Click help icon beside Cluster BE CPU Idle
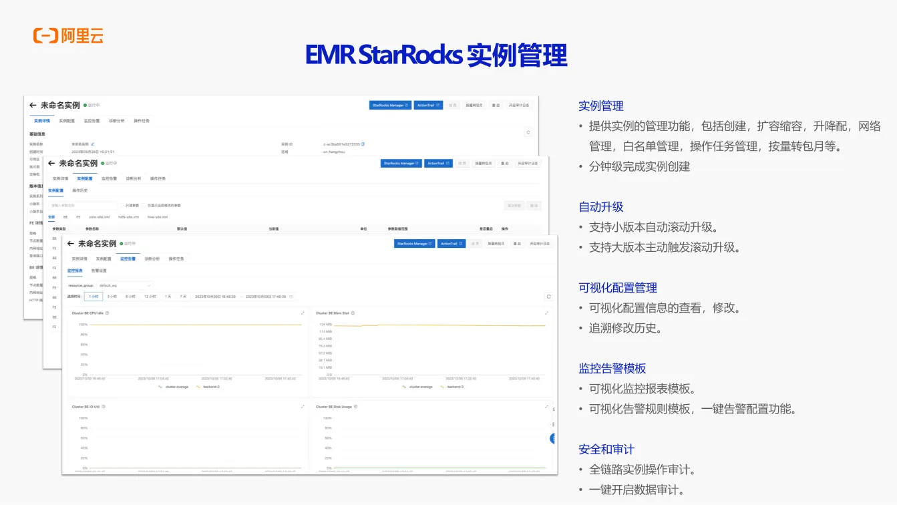The image size is (897, 505). [x=108, y=313]
